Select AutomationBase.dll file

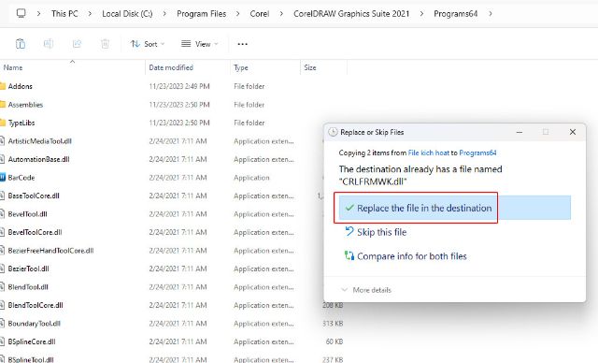38,159
